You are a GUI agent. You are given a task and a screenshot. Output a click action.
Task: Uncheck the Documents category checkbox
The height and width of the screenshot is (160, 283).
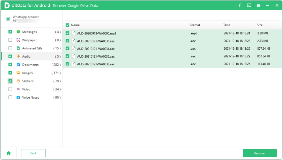pos(10,65)
